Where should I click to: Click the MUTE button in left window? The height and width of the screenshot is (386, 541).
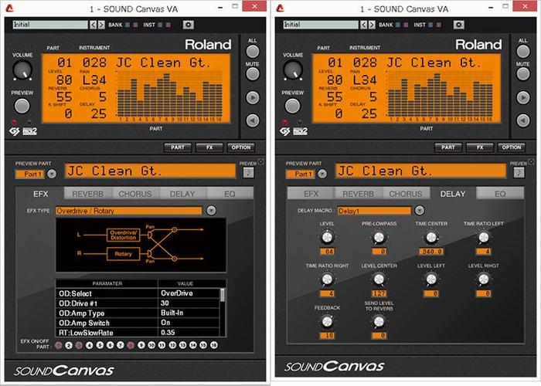pyautogui.click(x=253, y=74)
